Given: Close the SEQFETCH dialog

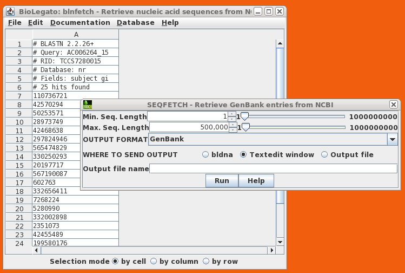Looking at the screenshot, I should click(393, 105).
